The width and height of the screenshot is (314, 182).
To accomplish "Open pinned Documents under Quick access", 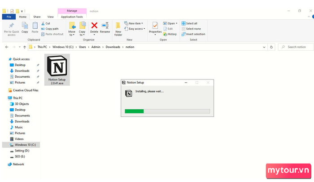I will (22, 77).
